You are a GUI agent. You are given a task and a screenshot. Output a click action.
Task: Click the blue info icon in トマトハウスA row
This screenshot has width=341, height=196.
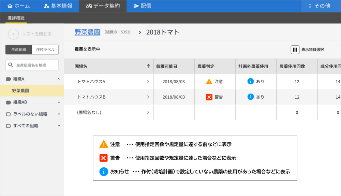(x=251, y=82)
